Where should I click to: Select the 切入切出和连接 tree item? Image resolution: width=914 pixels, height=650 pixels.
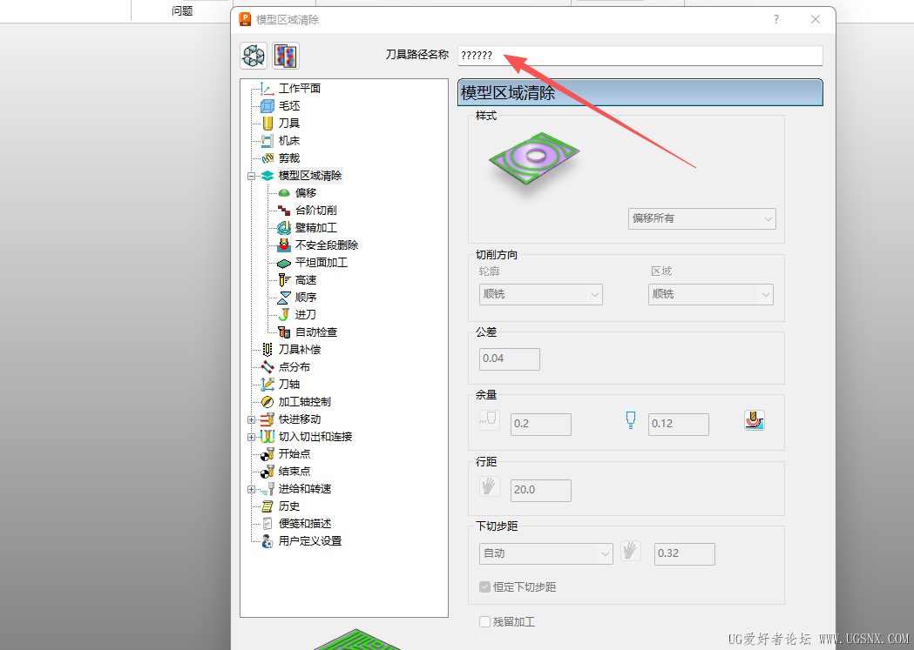click(x=315, y=437)
